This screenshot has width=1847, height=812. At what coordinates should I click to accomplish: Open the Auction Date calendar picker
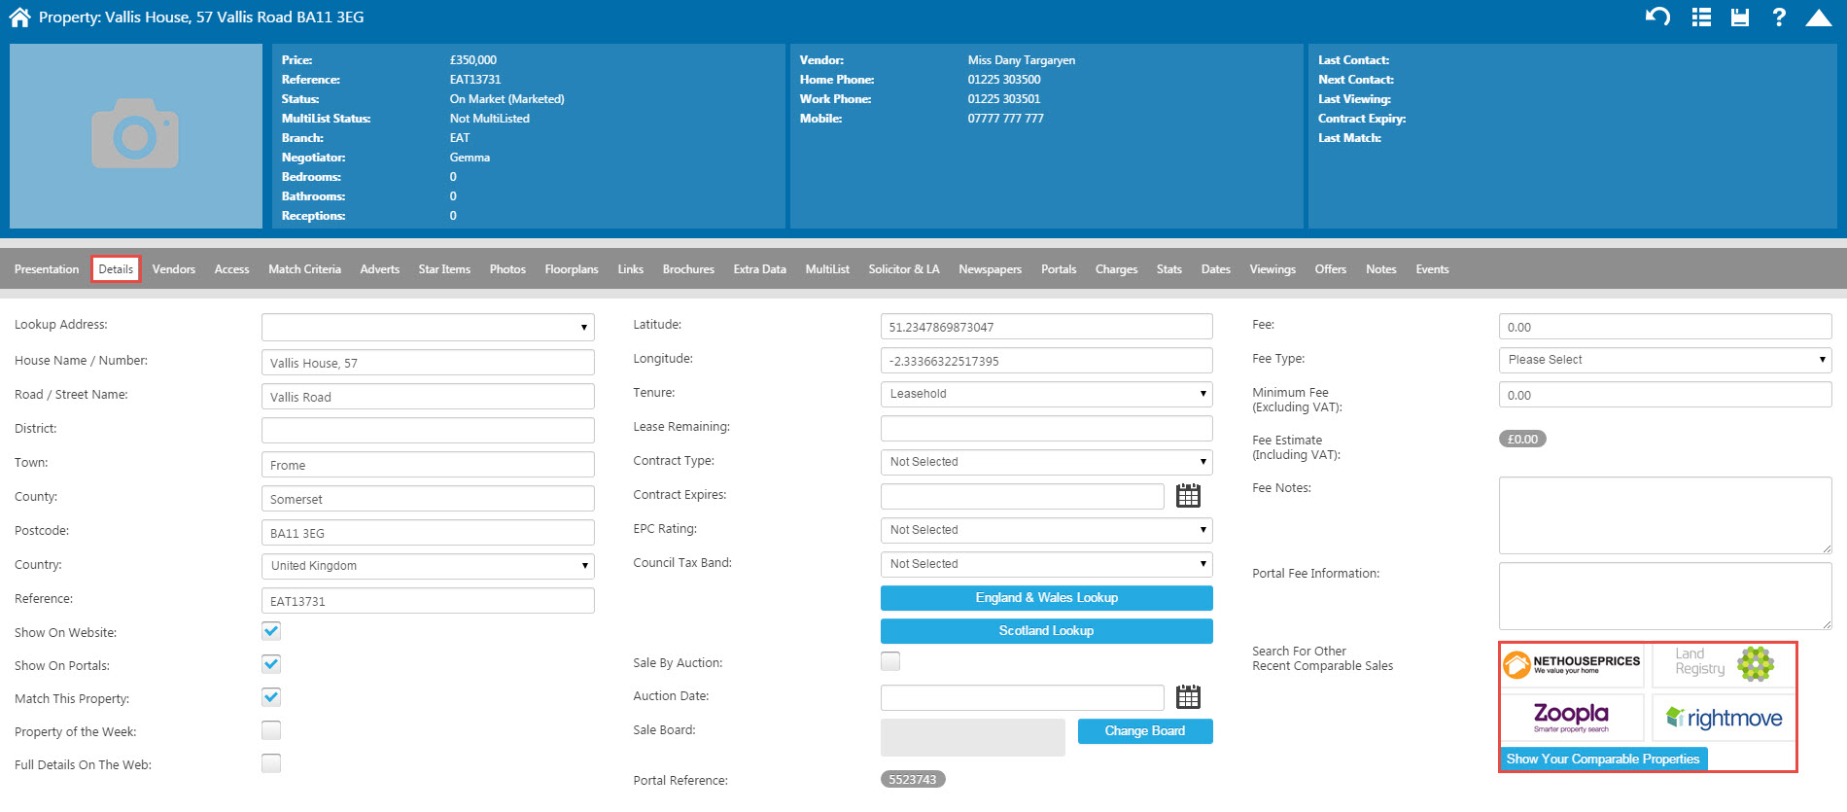(x=1188, y=697)
